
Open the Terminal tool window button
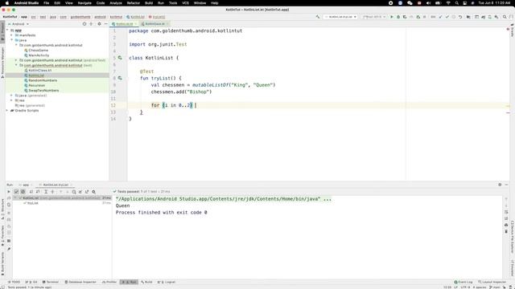[50, 282]
